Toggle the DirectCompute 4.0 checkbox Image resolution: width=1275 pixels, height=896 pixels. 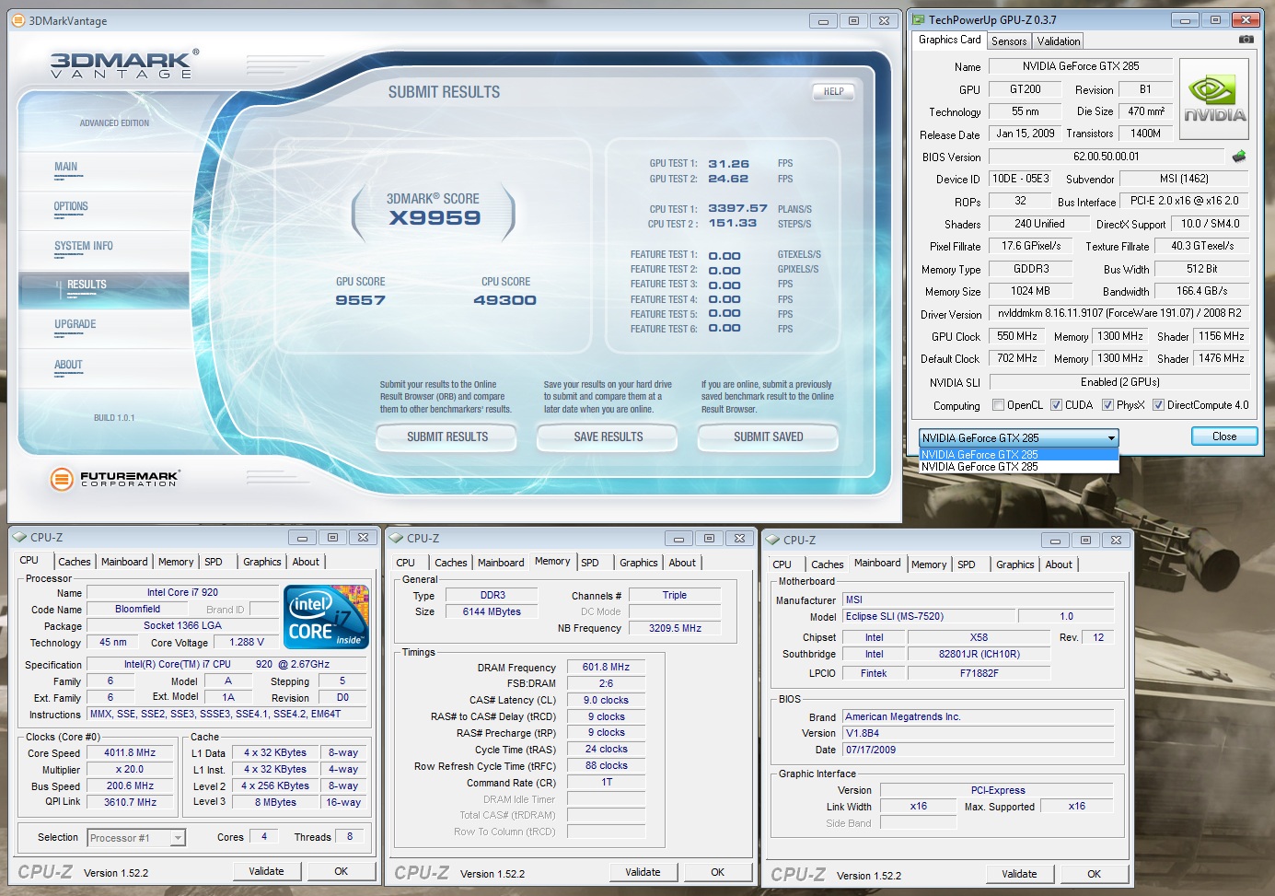coord(1158,405)
